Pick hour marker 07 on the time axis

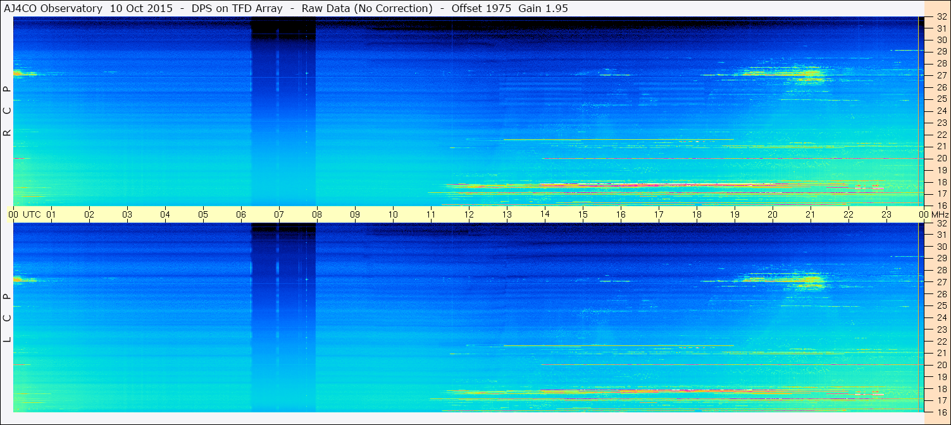click(279, 214)
